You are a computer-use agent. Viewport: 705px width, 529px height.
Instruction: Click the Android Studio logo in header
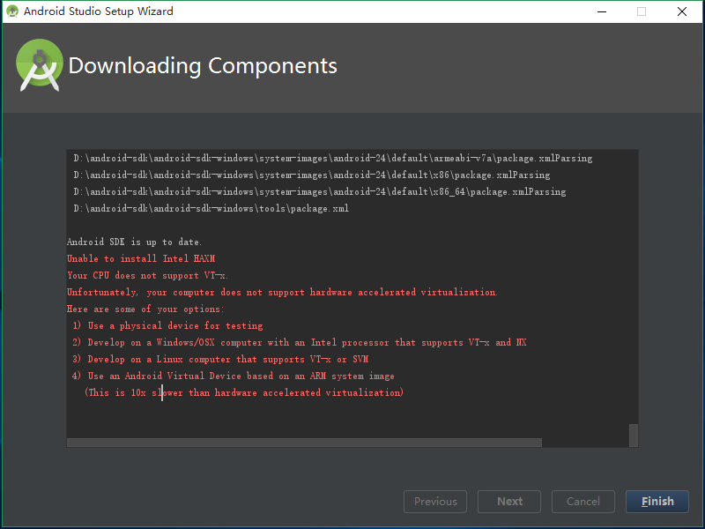pyautogui.click(x=40, y=65)
